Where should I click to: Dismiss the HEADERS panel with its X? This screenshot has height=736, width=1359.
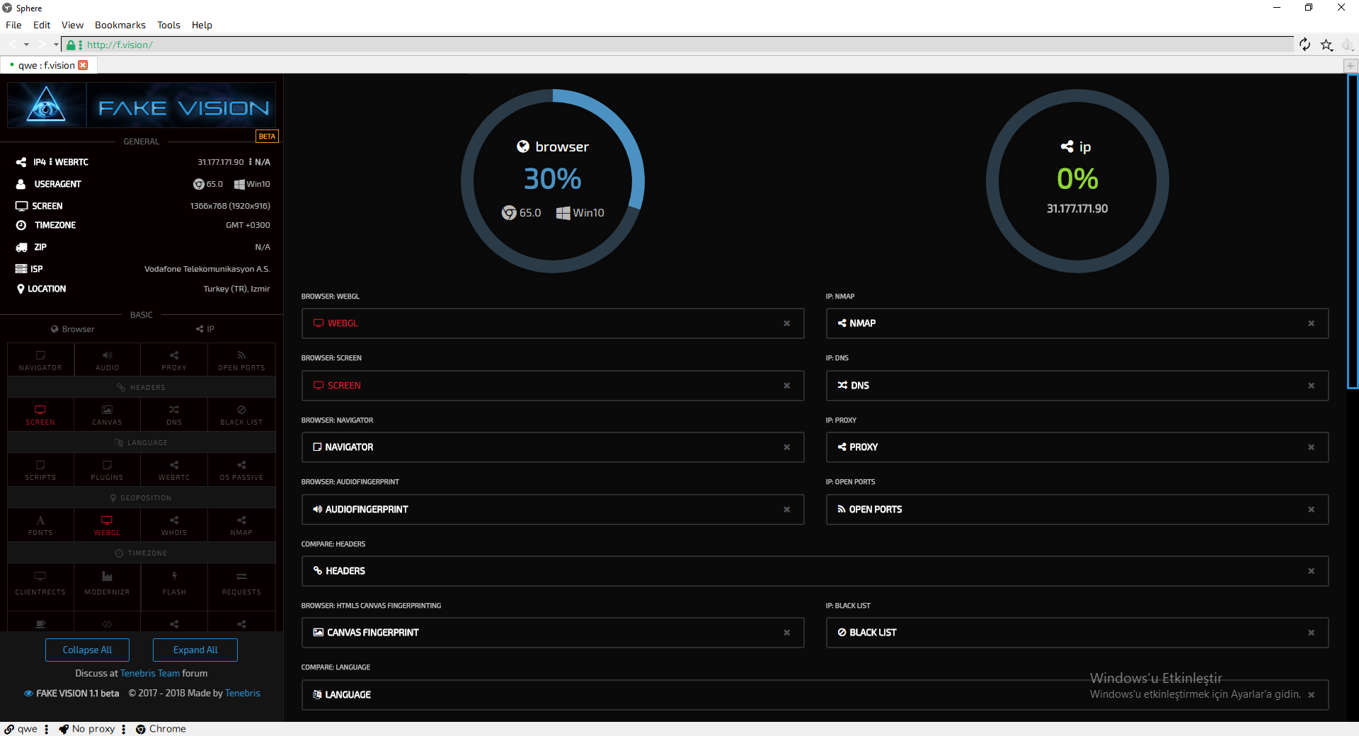tap(1311, 571)
